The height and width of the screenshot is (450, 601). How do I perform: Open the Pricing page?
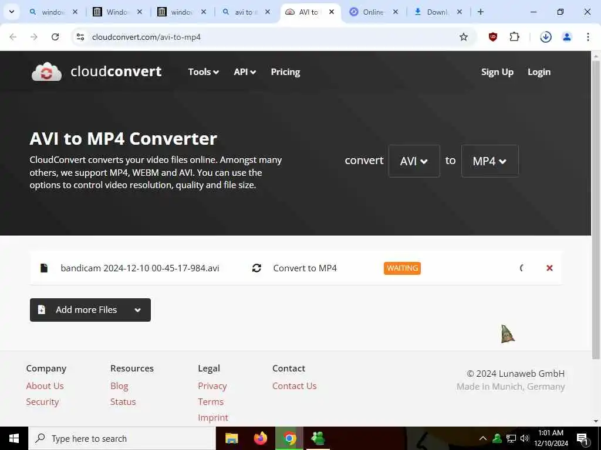click(x=285, y=72)
